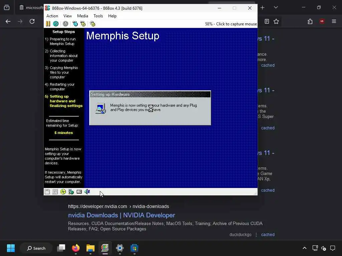Image resolution: width=342 pixels, height=256 pixels.
Task: Open the notifications tray icon
Action: point(333,248)
